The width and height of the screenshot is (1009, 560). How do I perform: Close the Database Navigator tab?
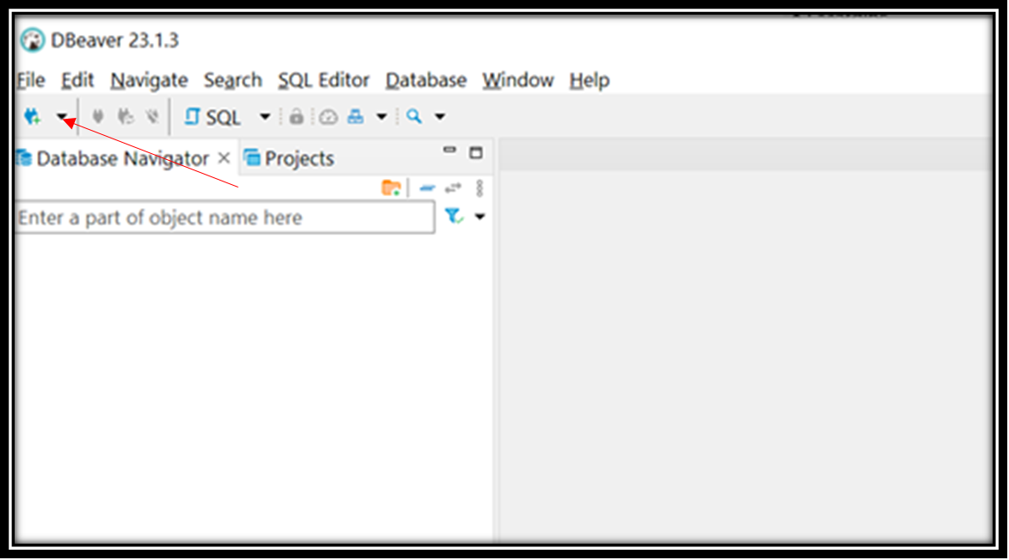click(223, 157)
